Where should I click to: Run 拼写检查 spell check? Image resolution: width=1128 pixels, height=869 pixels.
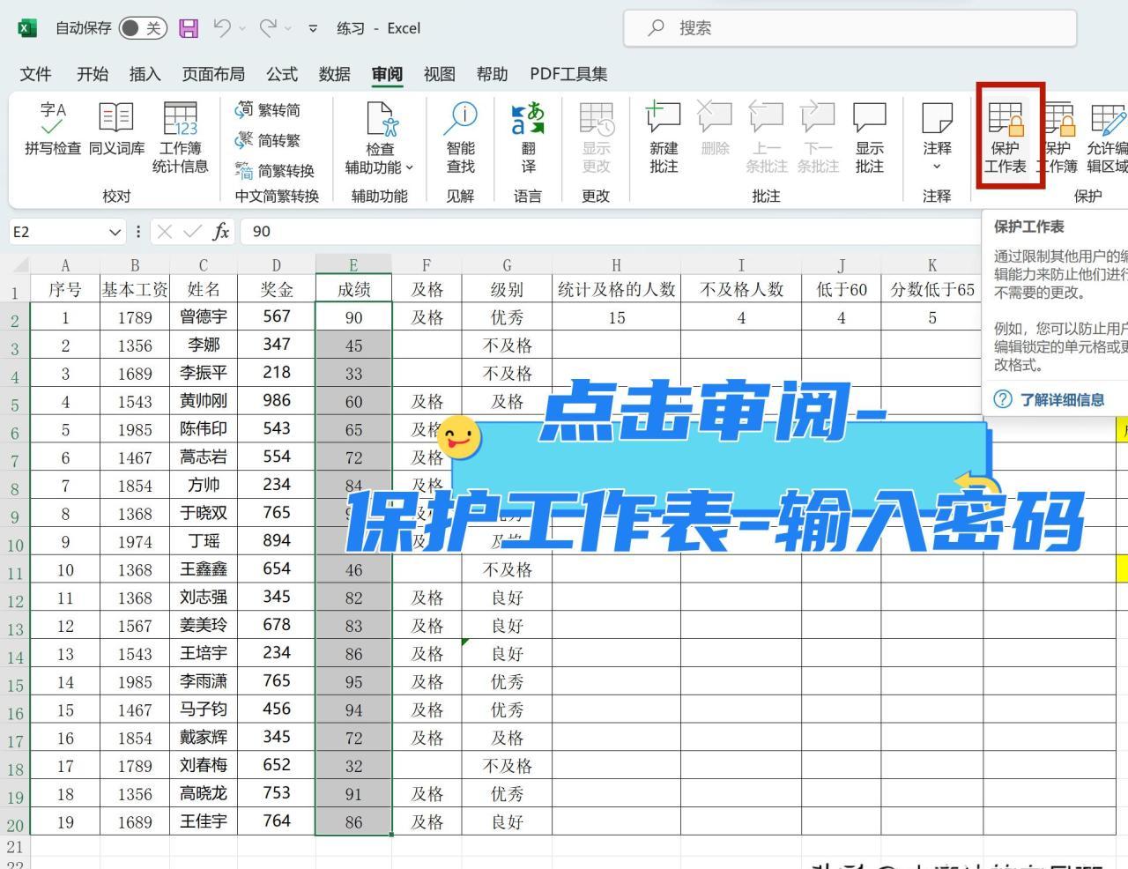53,130
